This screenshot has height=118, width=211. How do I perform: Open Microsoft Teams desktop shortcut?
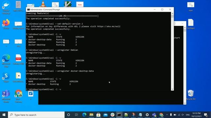(6, 96)
